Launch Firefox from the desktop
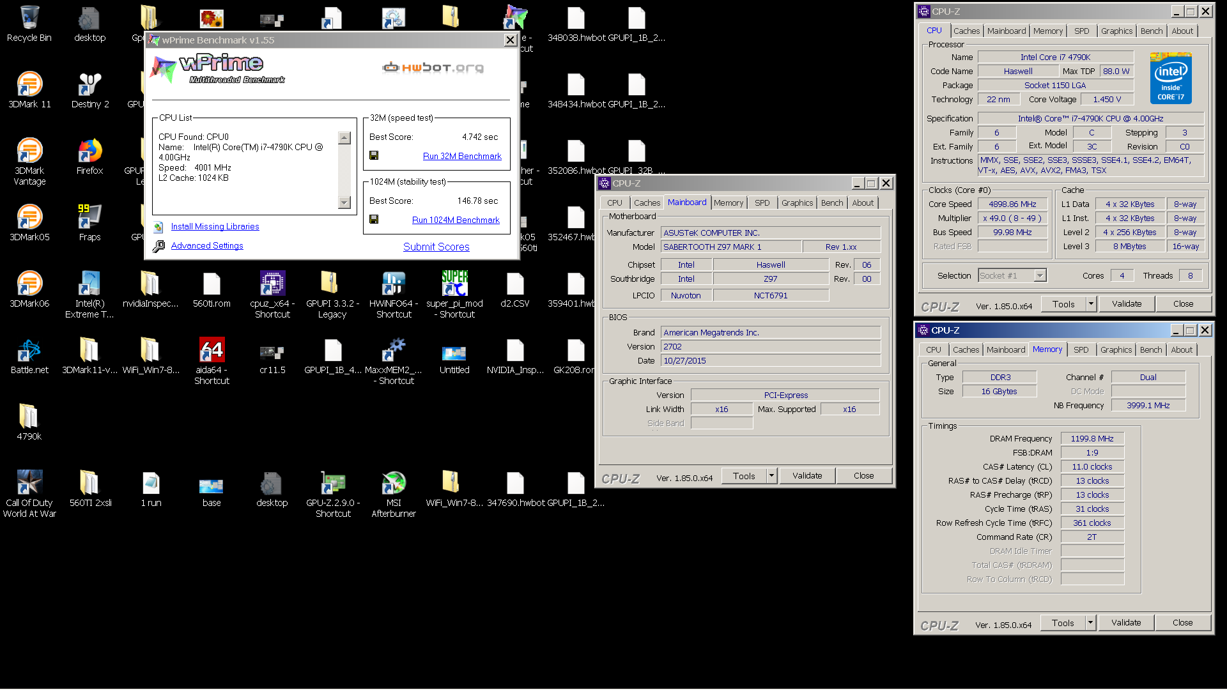The height and width of the screenshot is (690, 1227). click(x=89, y=157)
